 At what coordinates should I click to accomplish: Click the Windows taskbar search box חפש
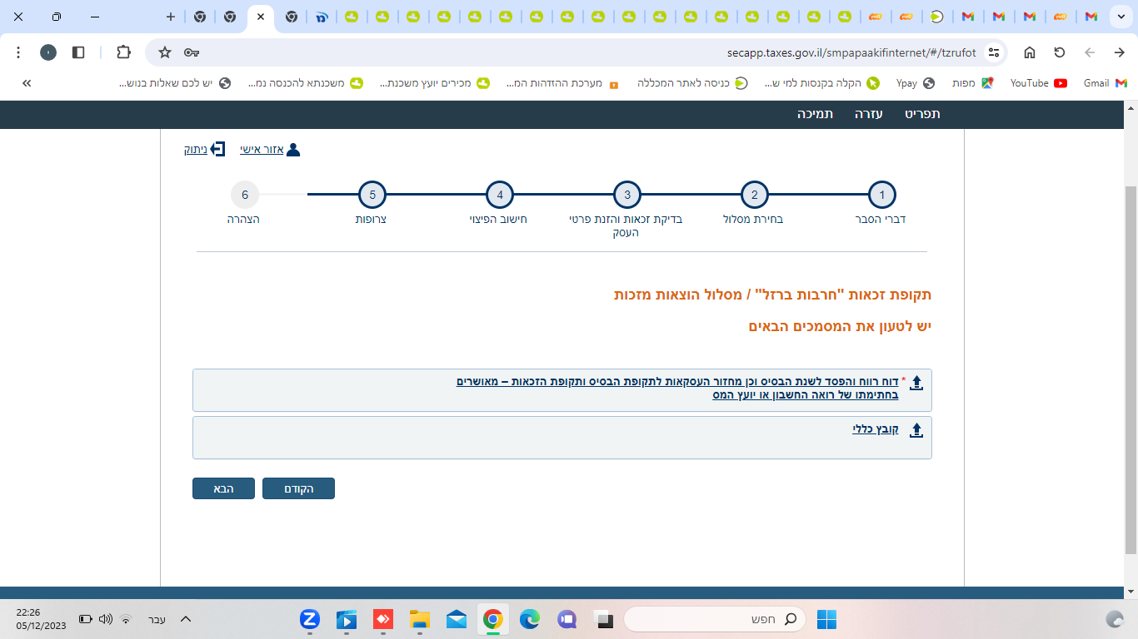coord(715,619)
